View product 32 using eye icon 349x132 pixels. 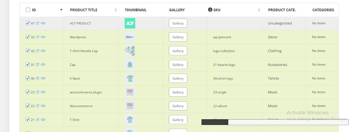point(43,51)
